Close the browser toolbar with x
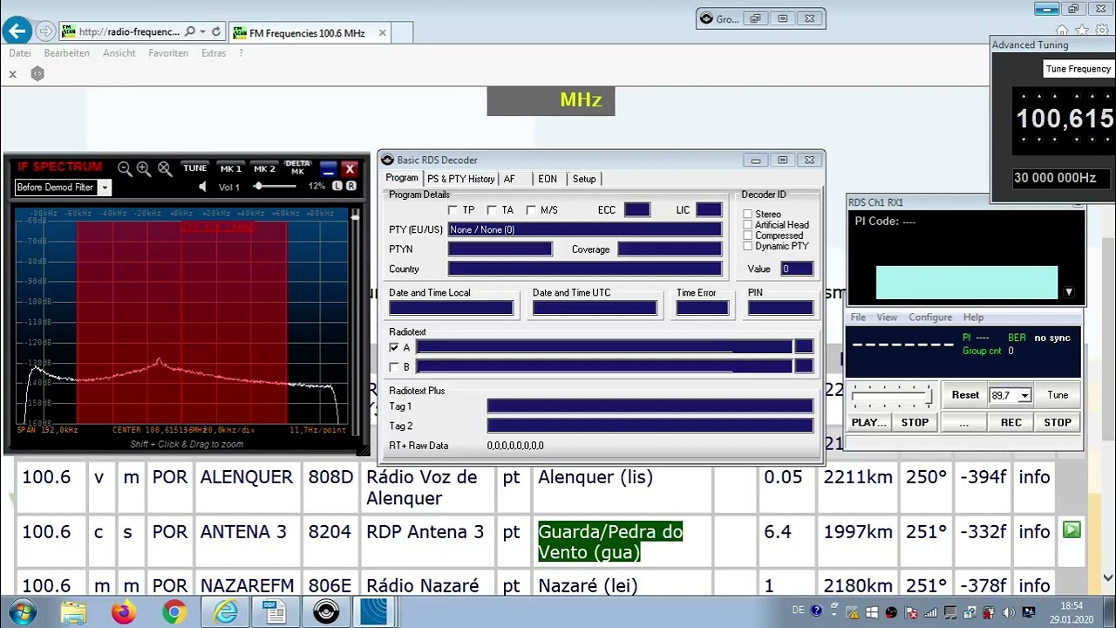Viewport: 1116px width, 628px height. pyautogui.click(x=13, y=74)
